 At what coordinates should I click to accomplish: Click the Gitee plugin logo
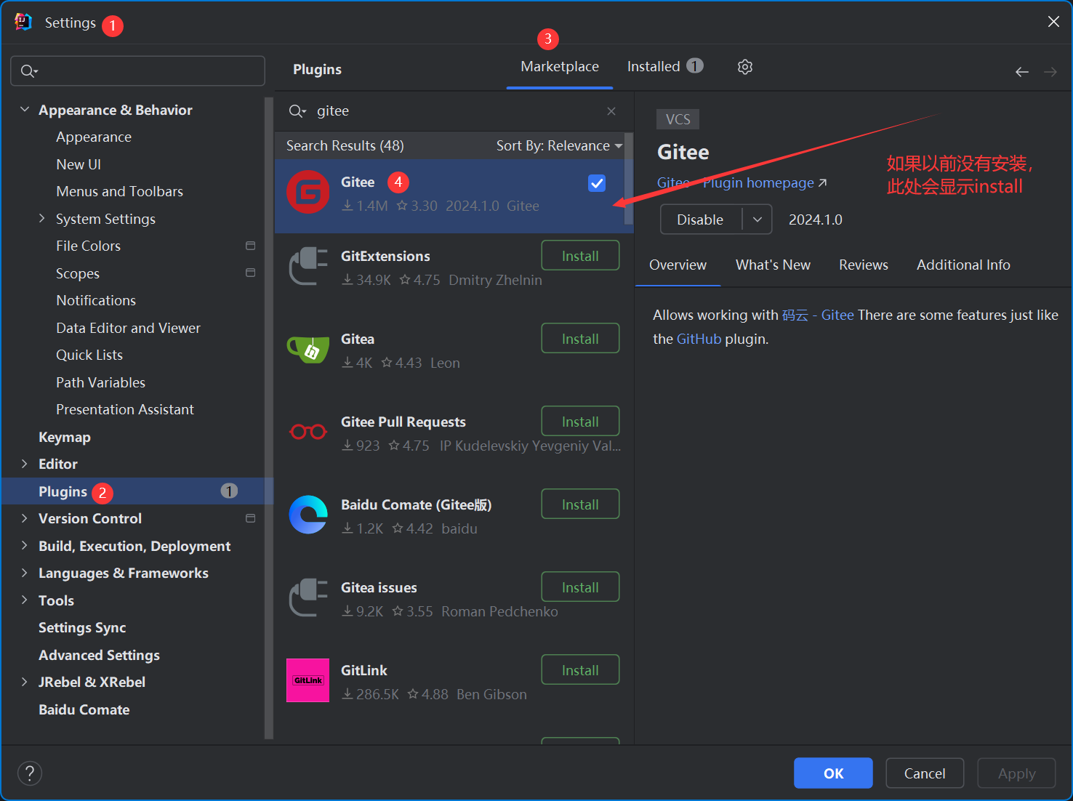308,193
